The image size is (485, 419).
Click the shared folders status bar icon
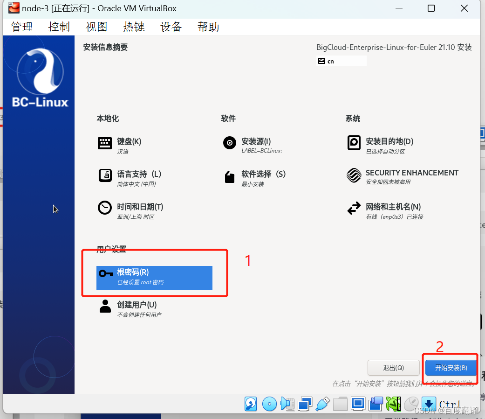(340, 404)
